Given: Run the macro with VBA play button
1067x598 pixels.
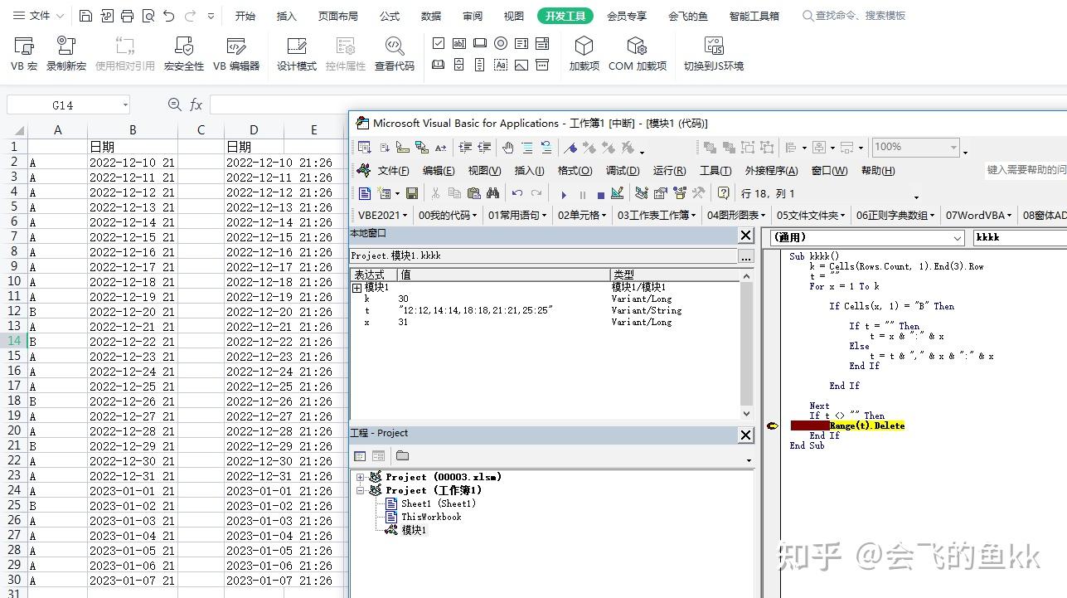Looking at the screenshot, I should pyautogui.click(x=564, y=194).
